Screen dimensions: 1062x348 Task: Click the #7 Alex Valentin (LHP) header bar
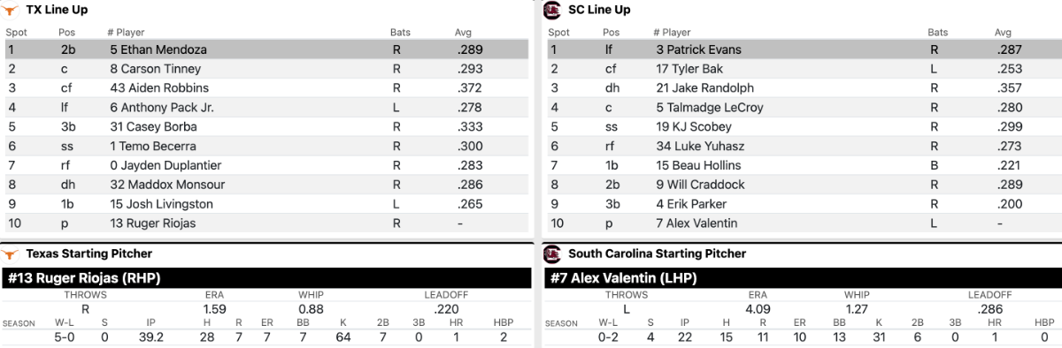[x=804, y=278]
